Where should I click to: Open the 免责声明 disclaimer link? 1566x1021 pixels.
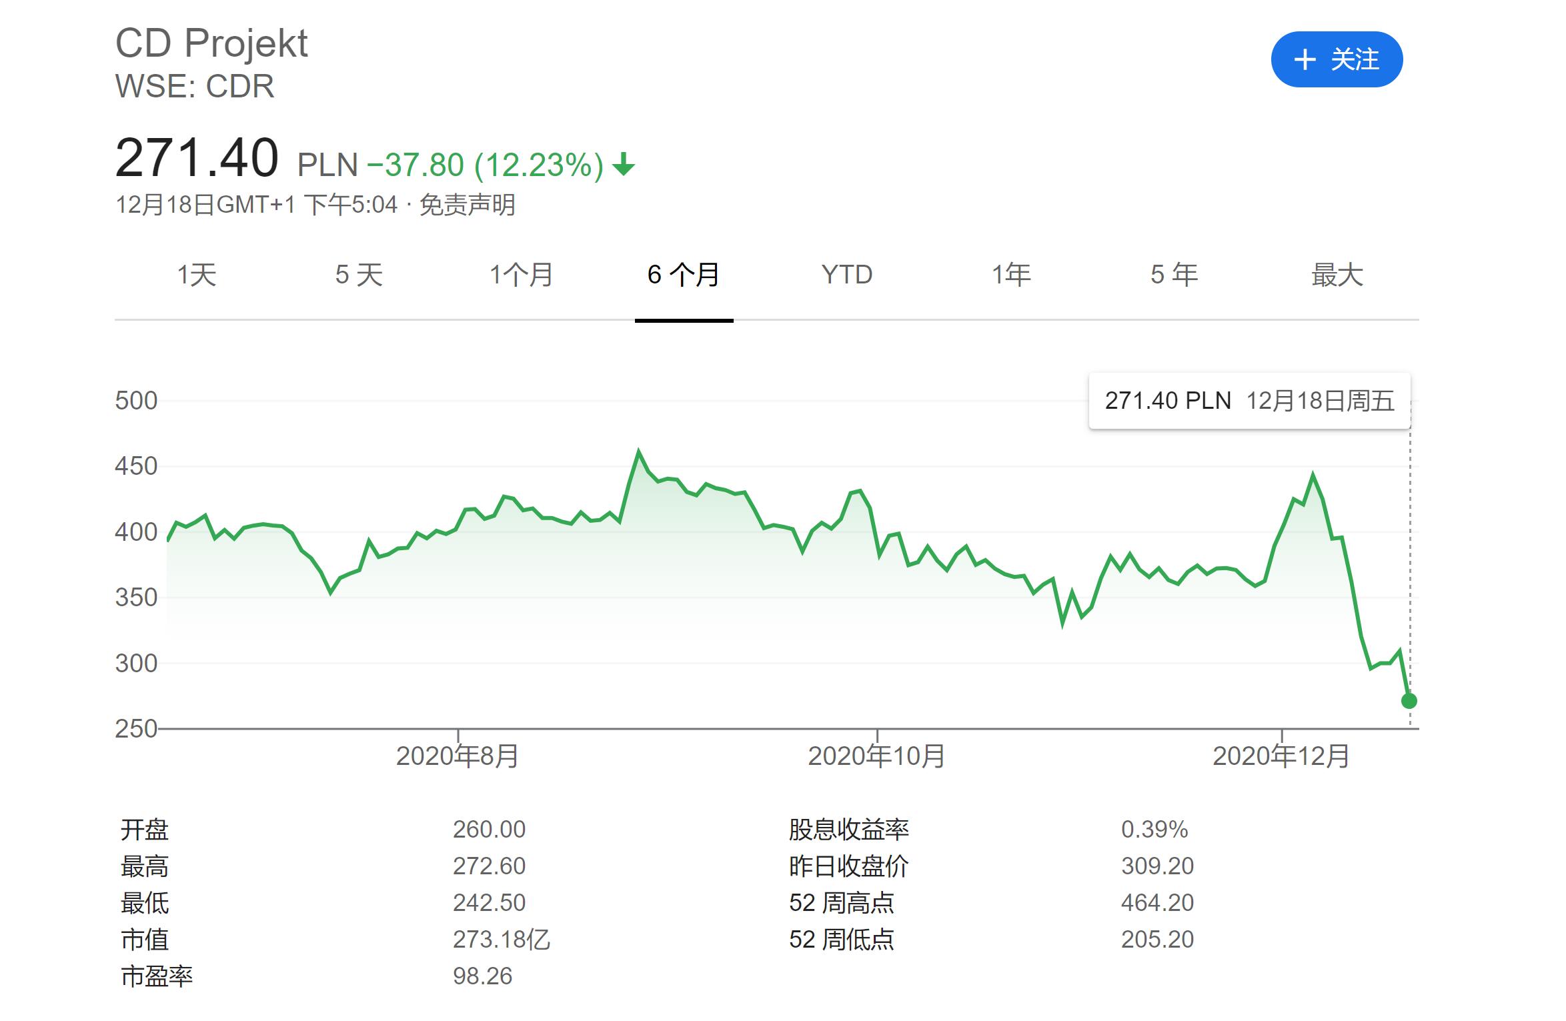click(x=468, y=205)
